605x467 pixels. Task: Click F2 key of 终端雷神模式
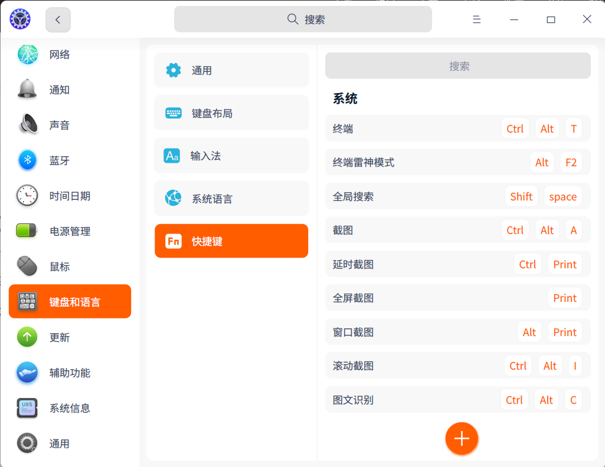(x=571, y=162)
